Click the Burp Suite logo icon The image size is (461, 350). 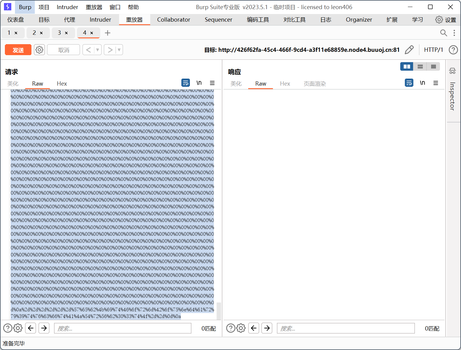coord(8,7)
